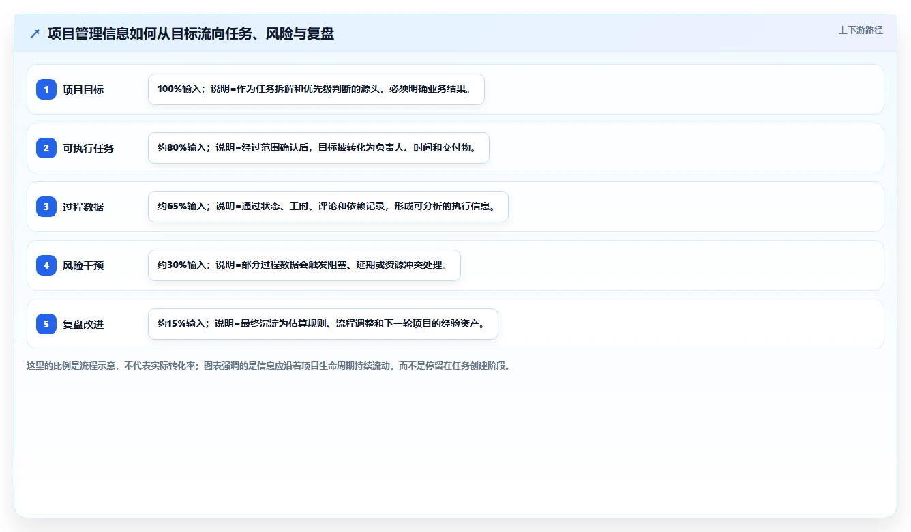Select step number 1 badge
This screenshot has width=911, height=532.
[x=46, y=89]
